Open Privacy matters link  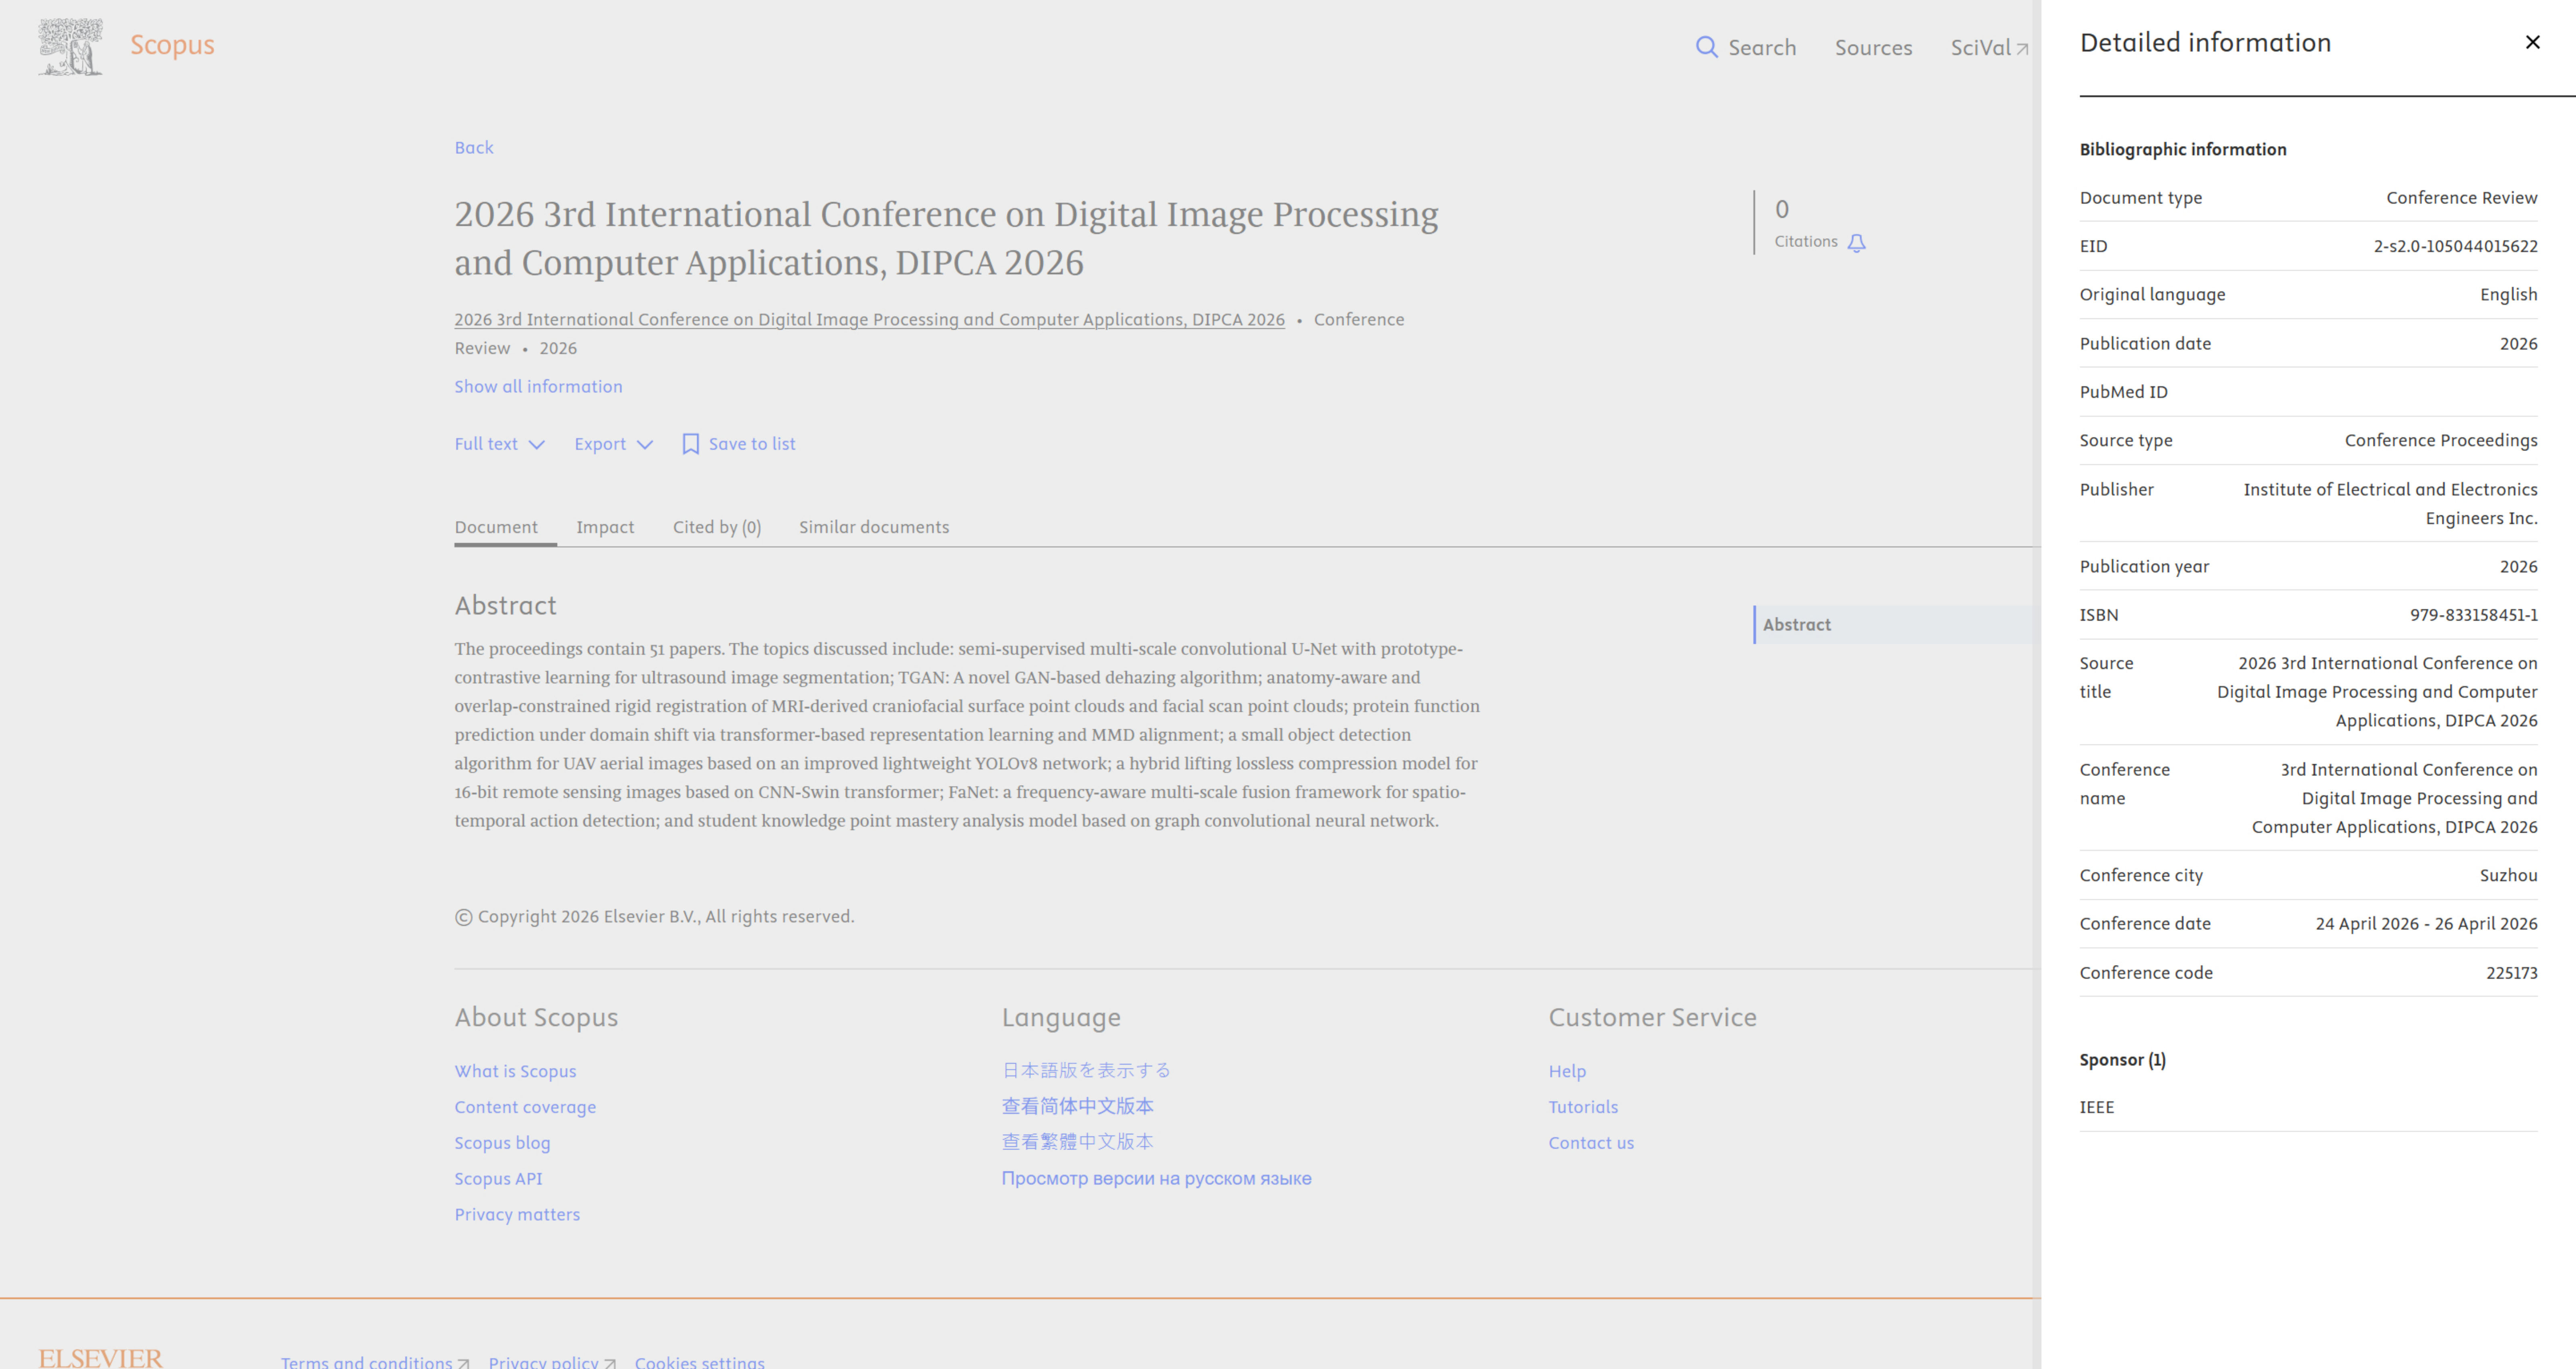[517, 1214]
